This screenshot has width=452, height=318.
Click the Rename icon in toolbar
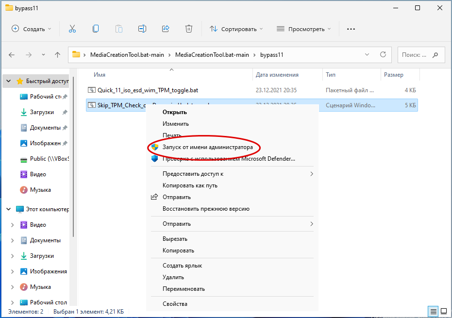click(x=142, y=29)
